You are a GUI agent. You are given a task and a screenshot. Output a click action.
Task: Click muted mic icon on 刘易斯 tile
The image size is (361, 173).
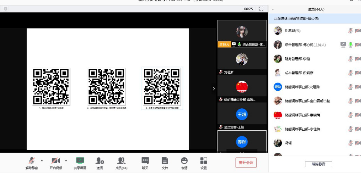click(x=221, y=72)
